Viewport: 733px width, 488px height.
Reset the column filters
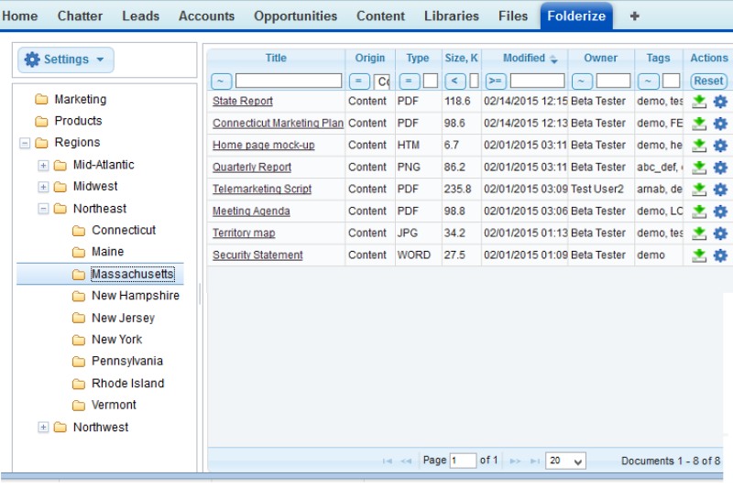coord(708,81)
